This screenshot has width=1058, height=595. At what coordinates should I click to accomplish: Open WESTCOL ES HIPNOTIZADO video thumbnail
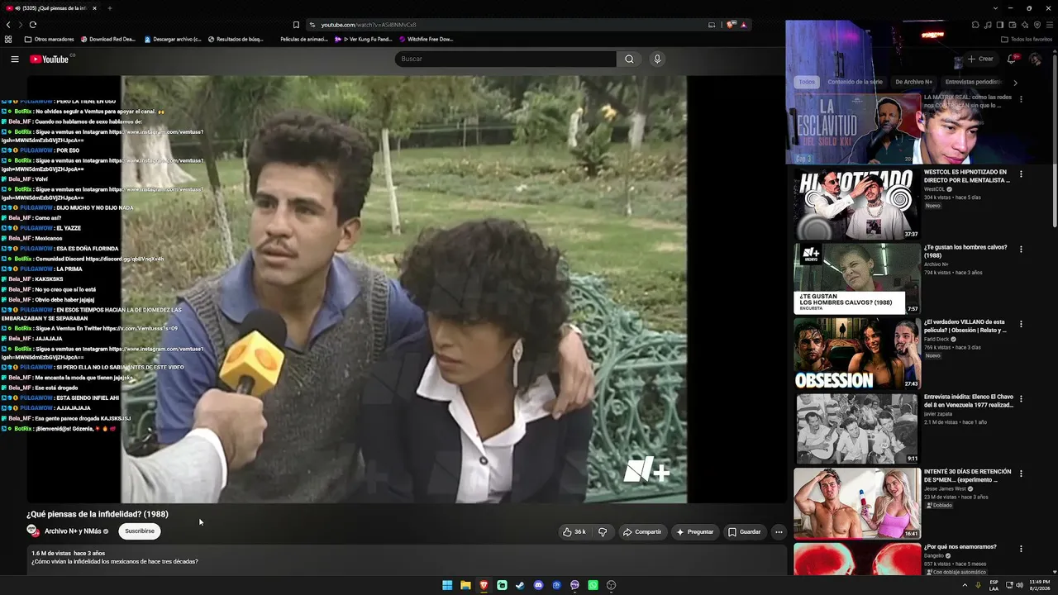857,205
